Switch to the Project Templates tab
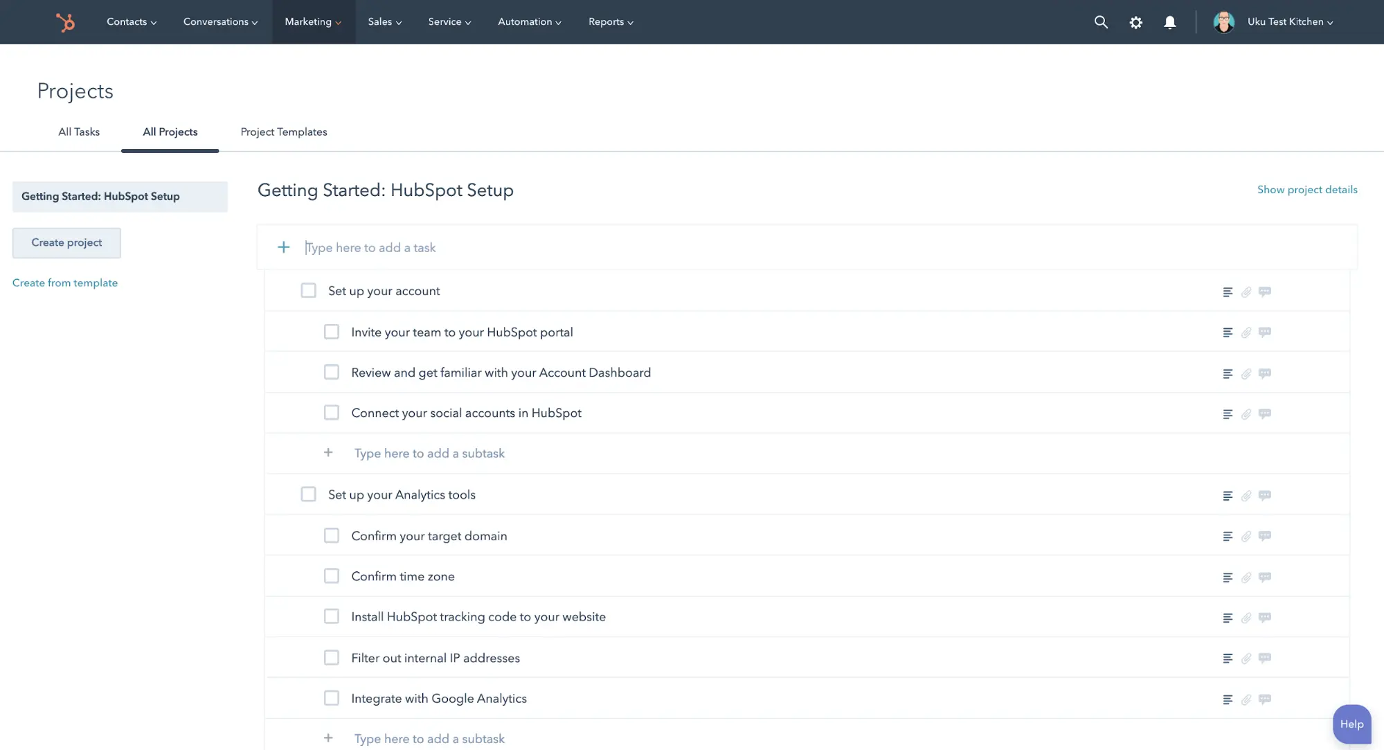 [x=283, y=132]
